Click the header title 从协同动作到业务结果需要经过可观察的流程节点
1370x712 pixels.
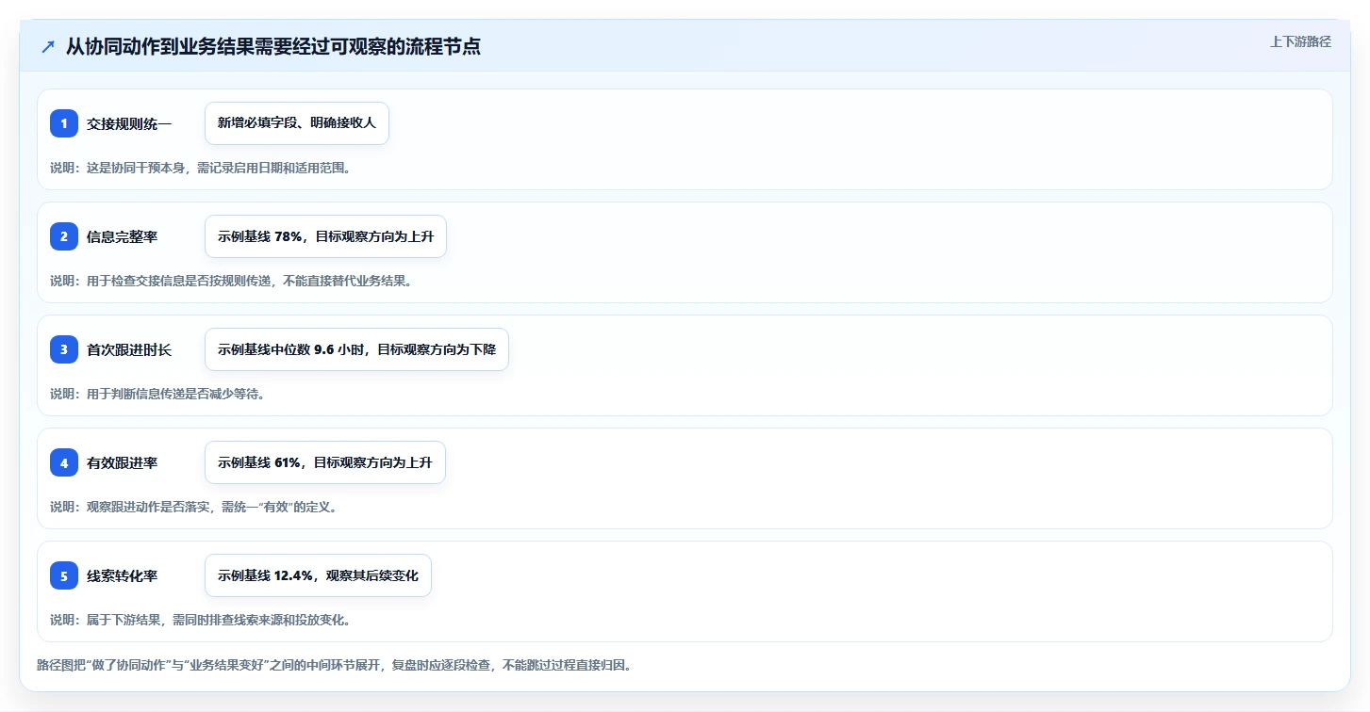(273, 47)
